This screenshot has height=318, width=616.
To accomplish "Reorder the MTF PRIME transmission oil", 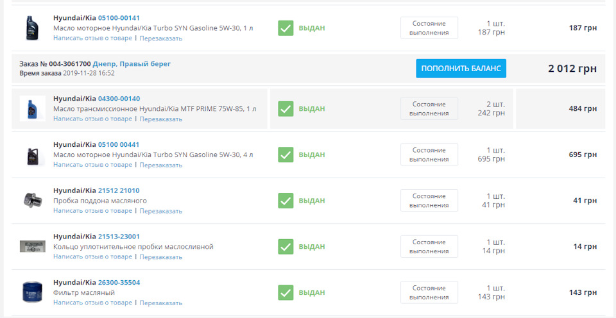I will (x=160, y=119).
